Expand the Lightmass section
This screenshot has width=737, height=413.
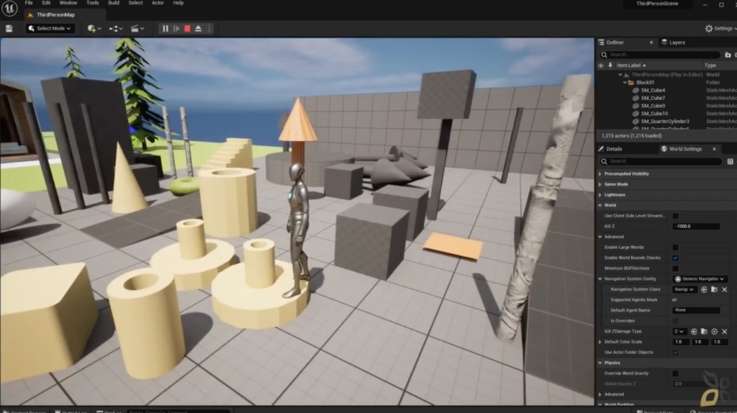(x=600, y=195)
